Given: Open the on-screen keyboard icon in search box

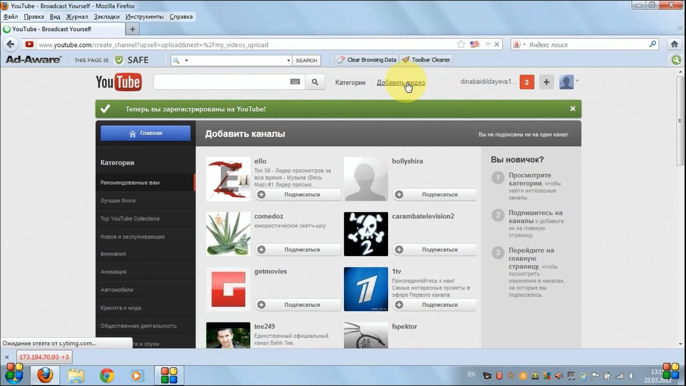Looking at the screenshot, I should click(295, 82).
